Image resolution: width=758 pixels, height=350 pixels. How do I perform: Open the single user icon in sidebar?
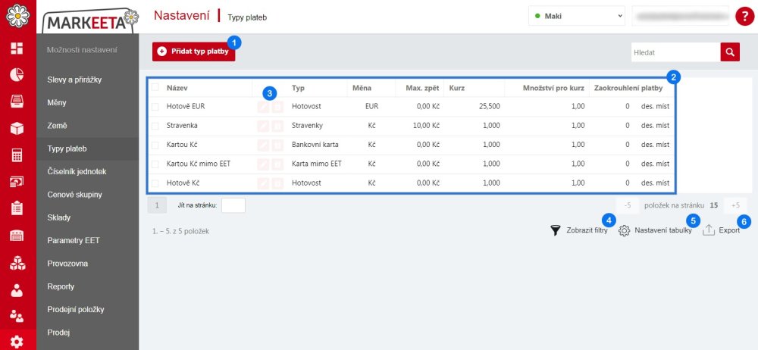[x=17, y=290]
